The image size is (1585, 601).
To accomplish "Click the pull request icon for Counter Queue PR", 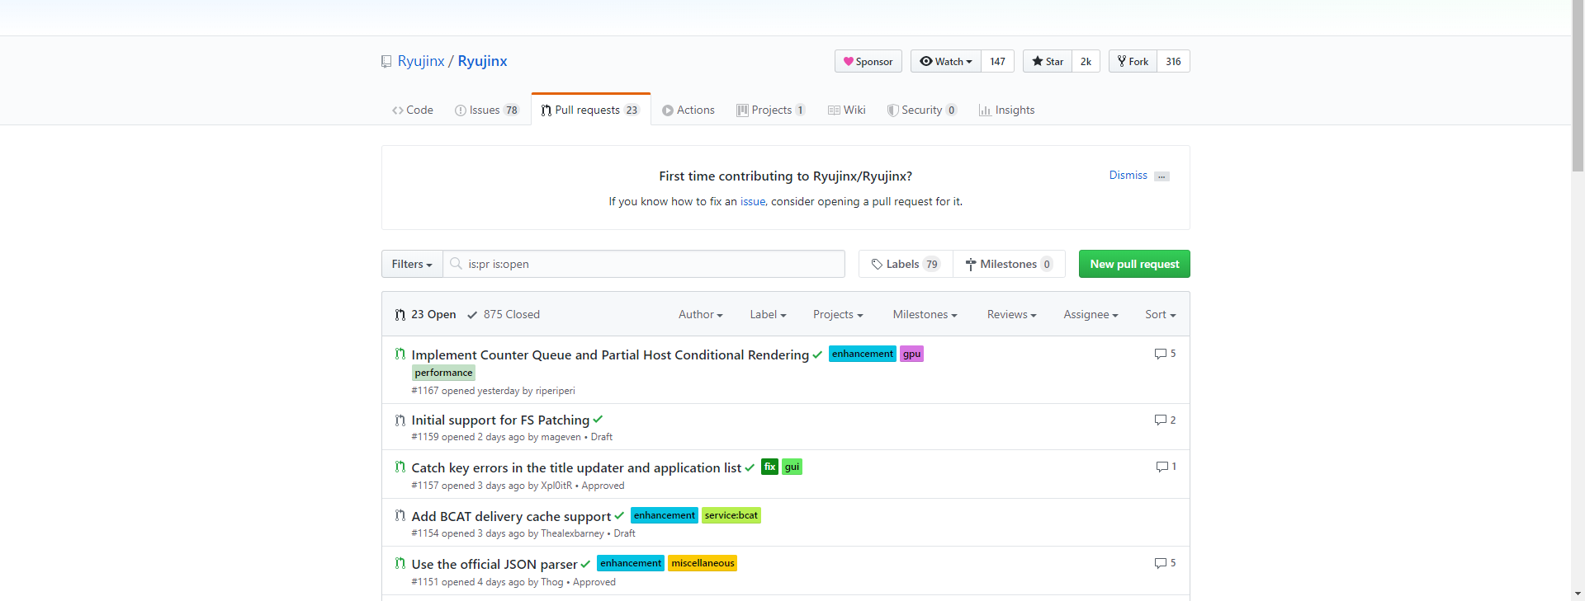I will coord(400,354).
